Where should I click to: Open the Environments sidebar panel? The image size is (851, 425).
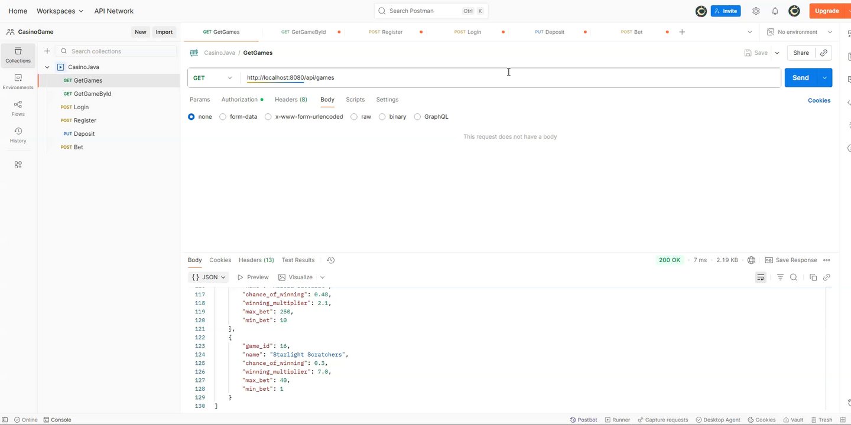point(18,82)
